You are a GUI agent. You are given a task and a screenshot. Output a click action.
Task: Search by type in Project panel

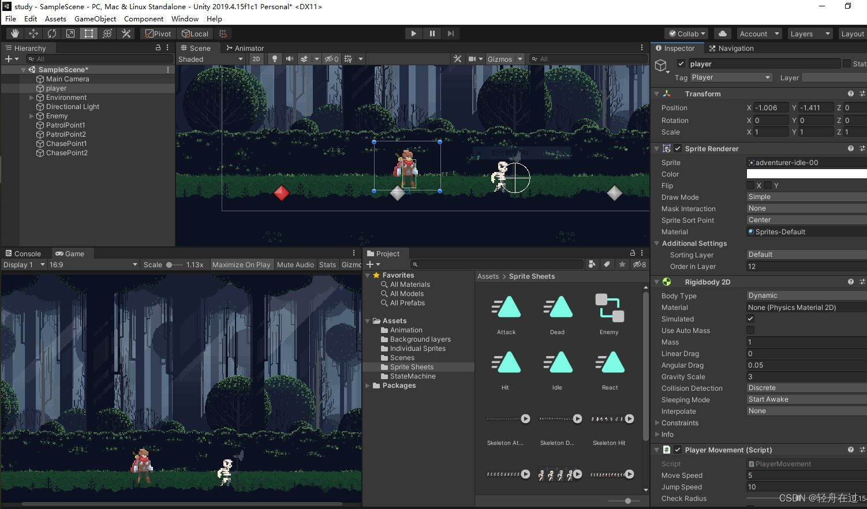pyautogui.click(x=592, y=264)
